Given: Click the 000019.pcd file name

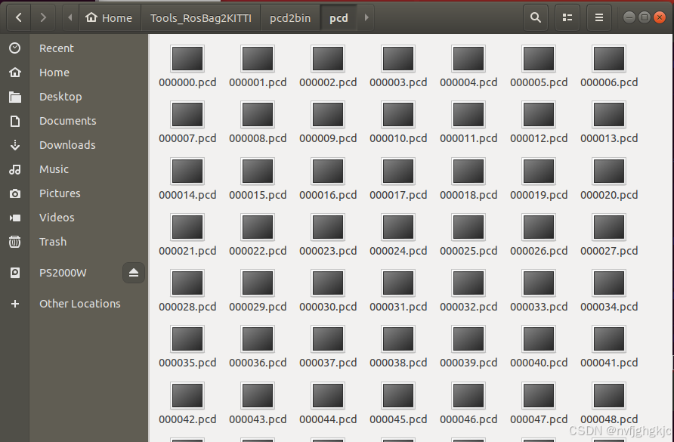Looking at the screenshot, I should pos(539,195).
